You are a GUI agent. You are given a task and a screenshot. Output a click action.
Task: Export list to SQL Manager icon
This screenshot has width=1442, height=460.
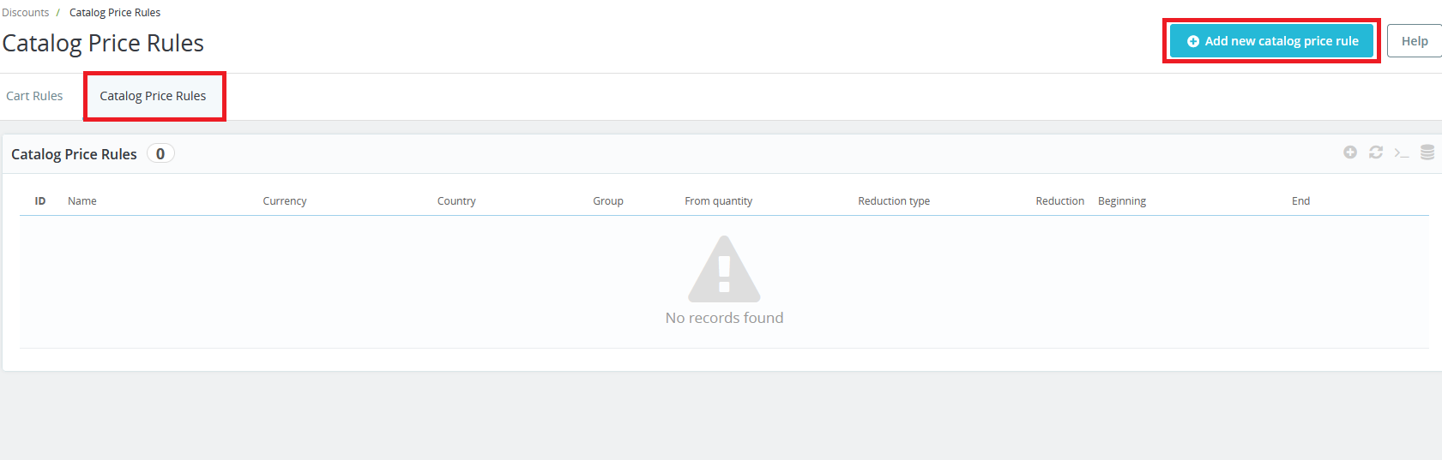click(x=1427, y=152)
